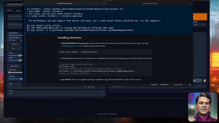Switch to the SD2-DB-TI-examples.txt editor tab
Image resolution: width=219 pixels, height=123 pixels.
[65, 3]
